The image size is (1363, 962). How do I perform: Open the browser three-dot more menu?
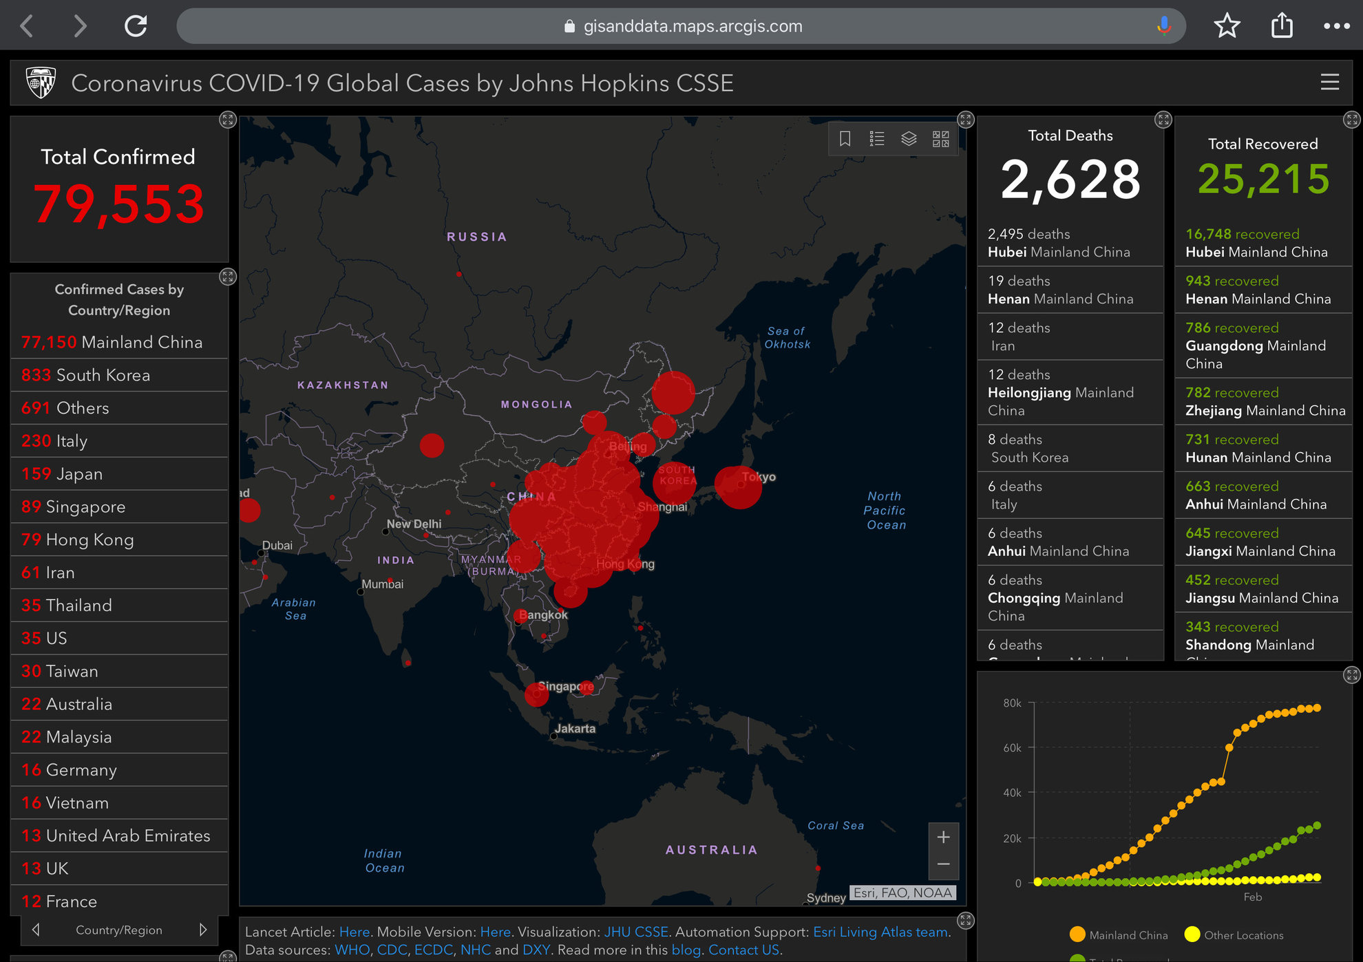[1336, 26]
